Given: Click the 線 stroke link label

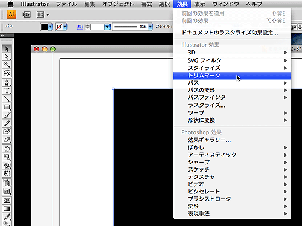Looking at the screenshot, I should pos(80,27).
